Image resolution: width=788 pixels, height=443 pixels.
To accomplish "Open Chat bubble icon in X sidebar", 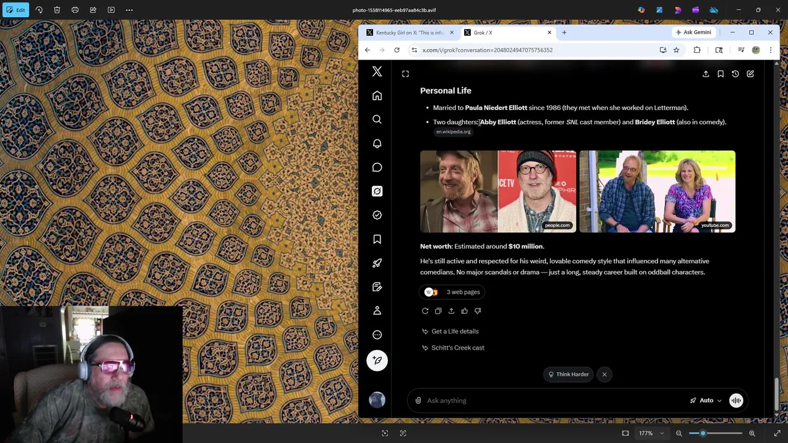I will (x=377, y=167).
